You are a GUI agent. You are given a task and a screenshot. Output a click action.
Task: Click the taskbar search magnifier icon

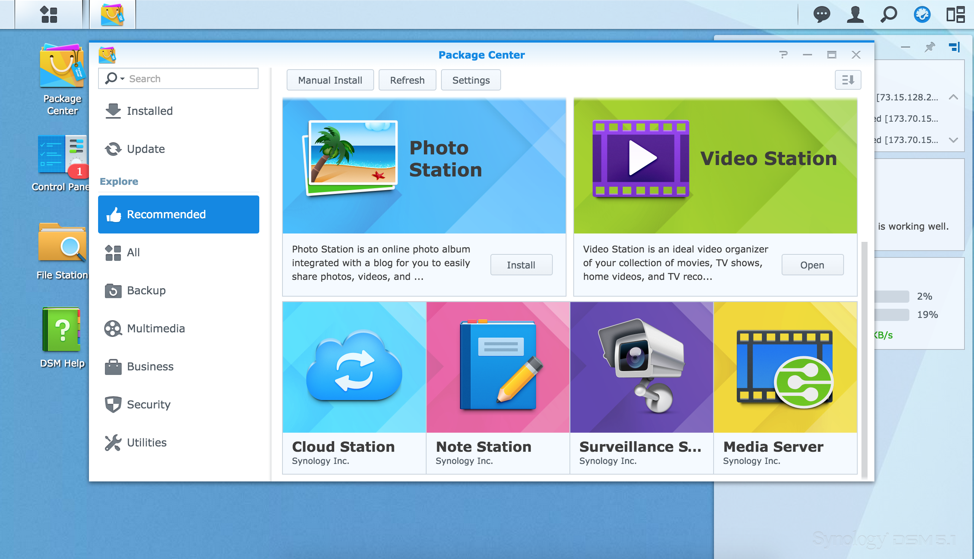(888, 14)
